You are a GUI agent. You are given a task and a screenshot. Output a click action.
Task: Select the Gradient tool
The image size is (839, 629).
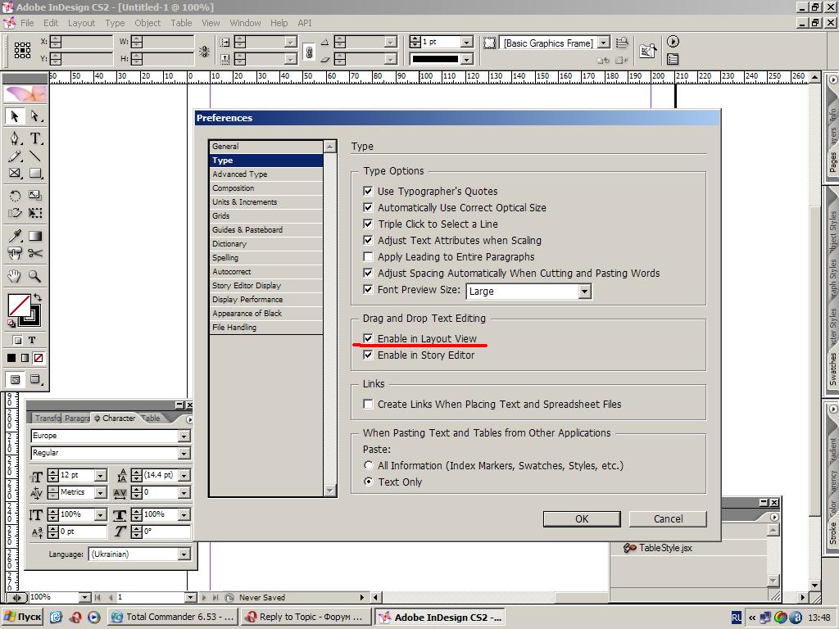34,236
